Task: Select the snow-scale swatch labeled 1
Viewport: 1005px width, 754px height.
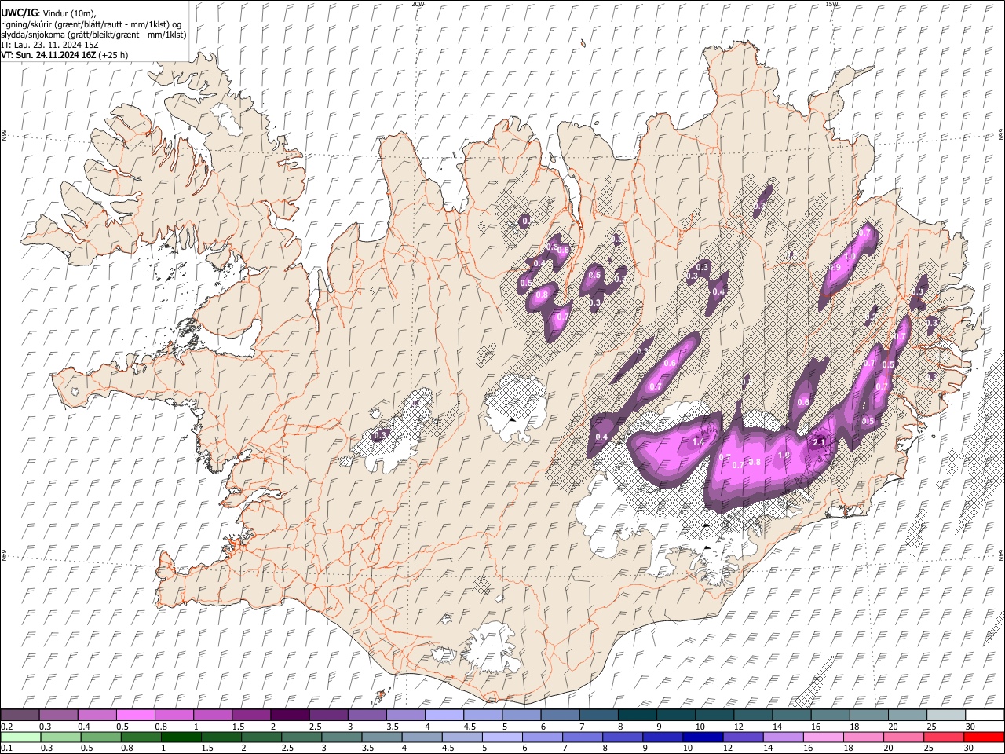Action: click(213, 715)
